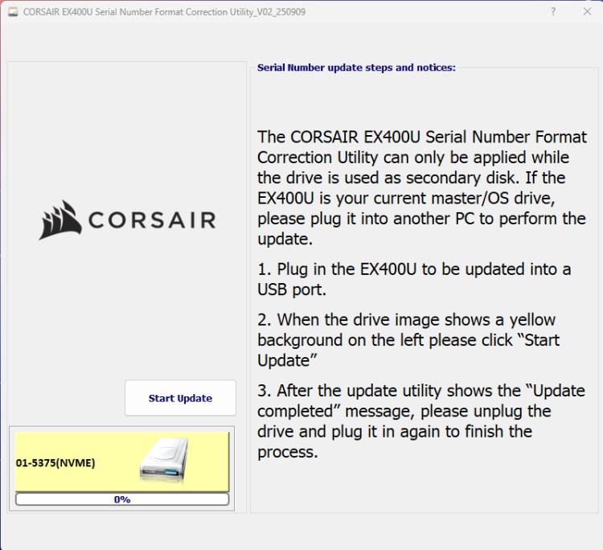
Task: Click the hard drive image icon
Action: point(163,461)
